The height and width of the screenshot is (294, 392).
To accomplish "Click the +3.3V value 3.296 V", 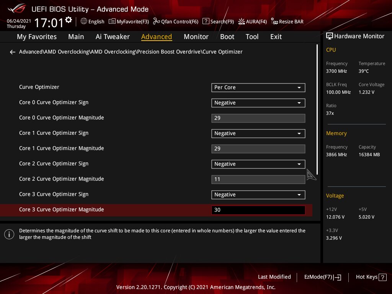I will tap(334, 238).
